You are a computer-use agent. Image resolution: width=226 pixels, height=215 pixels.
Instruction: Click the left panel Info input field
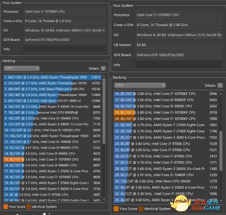[x=65, y=49]
